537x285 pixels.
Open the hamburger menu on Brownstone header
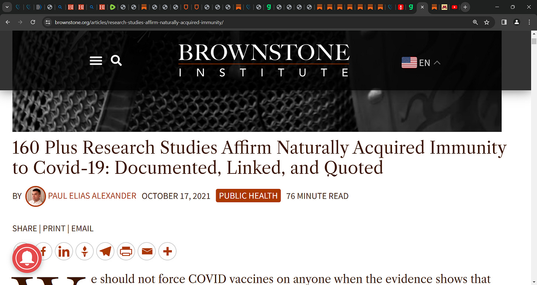pos(96,60)
